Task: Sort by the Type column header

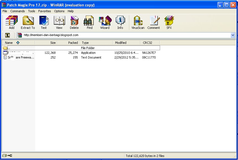Action: pyautogui.click(x=96, y=43)
